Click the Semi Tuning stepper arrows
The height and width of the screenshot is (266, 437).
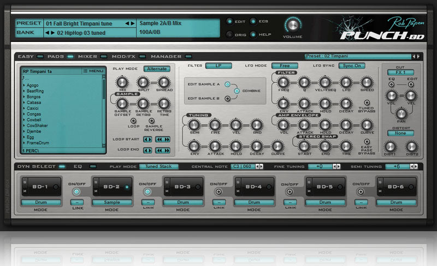[414, 166]
